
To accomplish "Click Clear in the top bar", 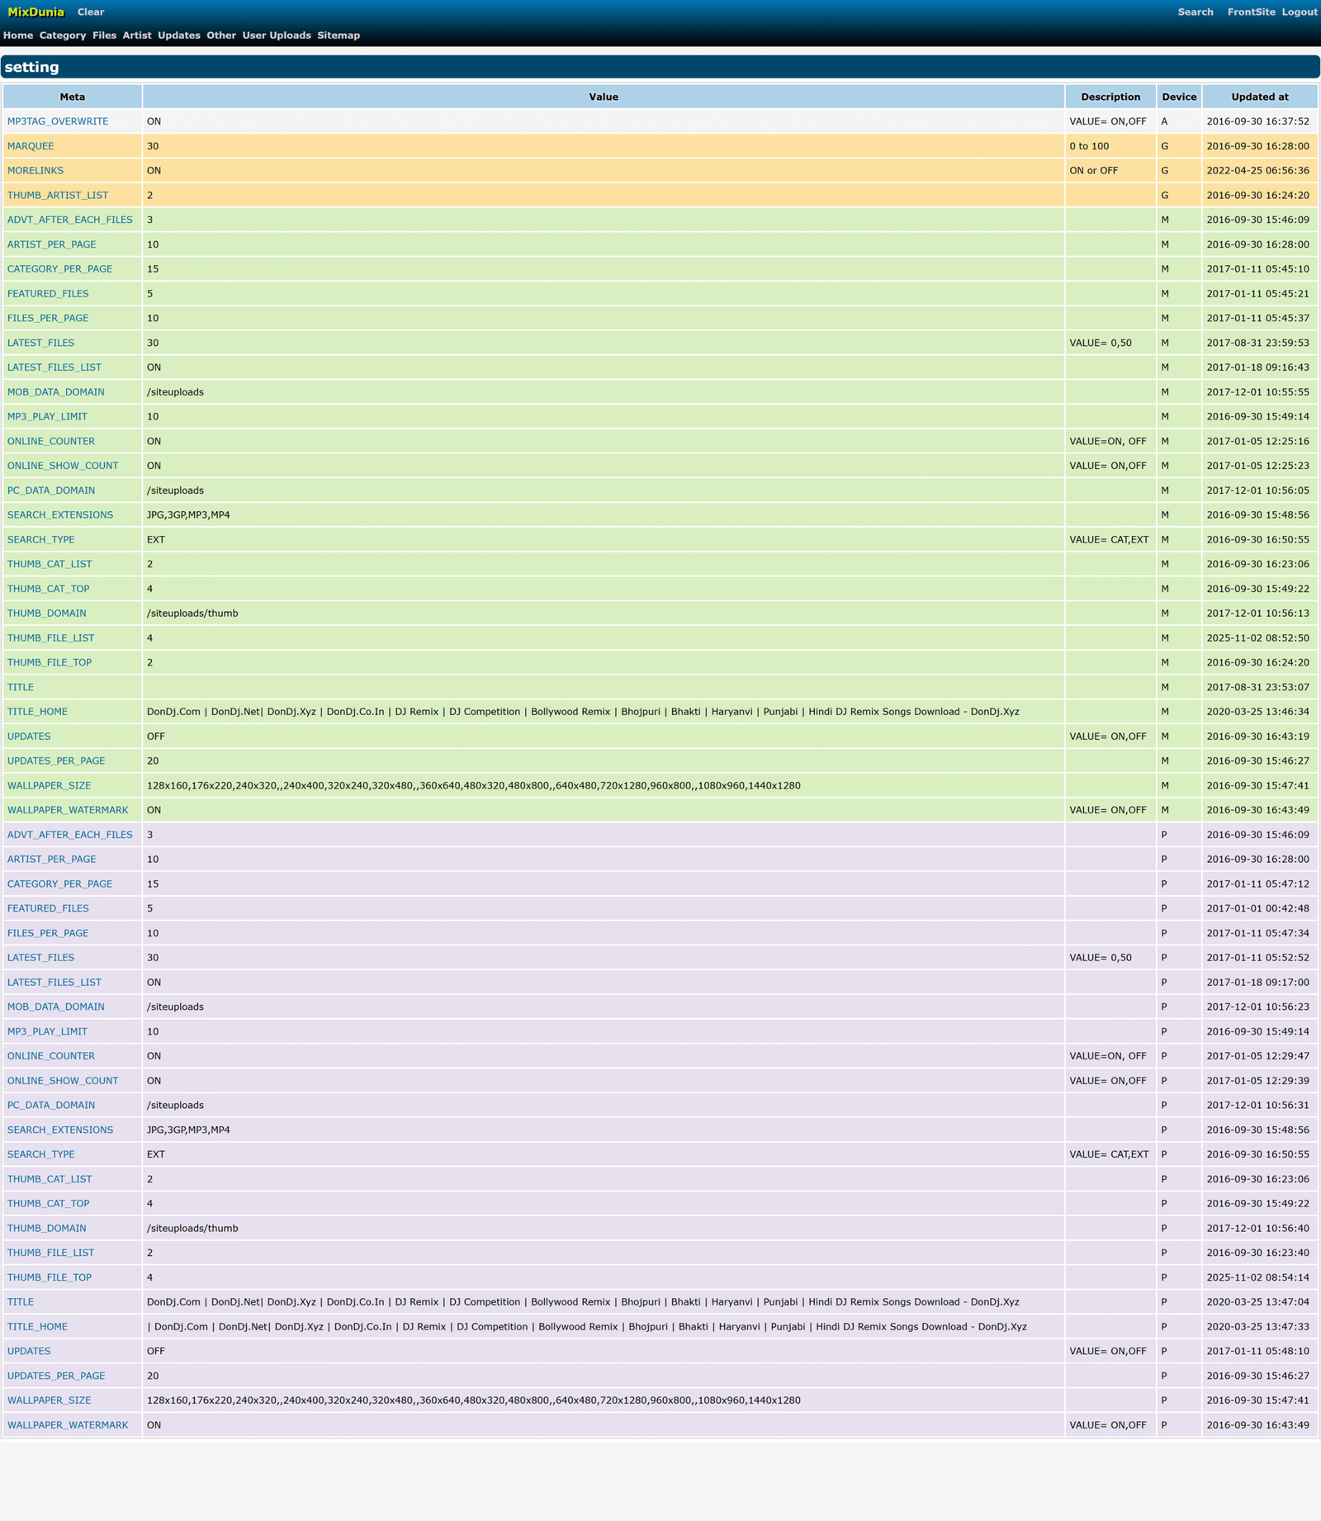I will [x=91, y=12].
